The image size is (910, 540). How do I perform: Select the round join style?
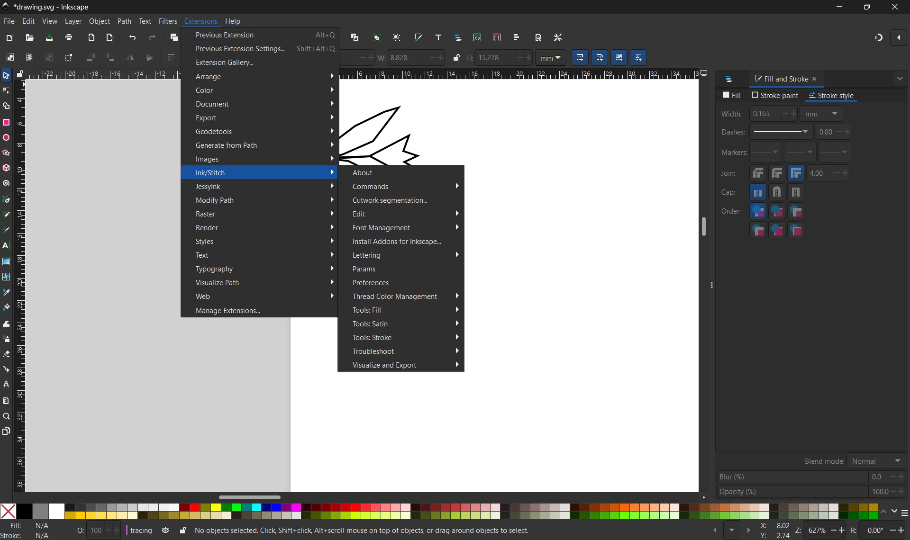[x=777, y=173]
